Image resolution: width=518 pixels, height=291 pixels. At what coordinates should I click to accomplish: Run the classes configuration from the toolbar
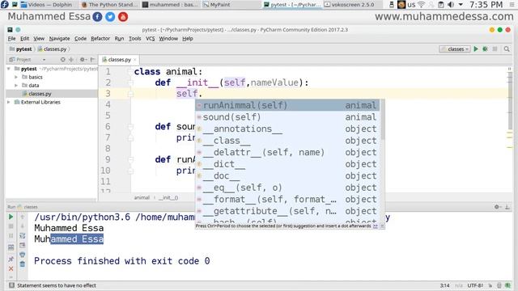coord(476,48)
